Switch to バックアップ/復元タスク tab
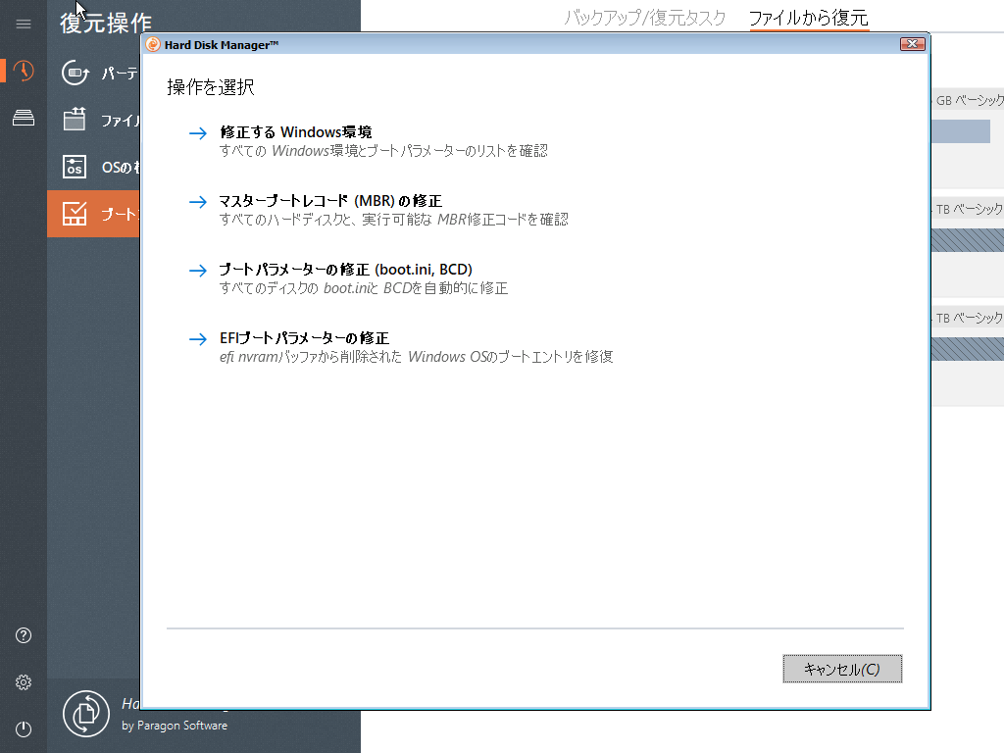The height and width of the screenshot is (753, 1004). 645,18
